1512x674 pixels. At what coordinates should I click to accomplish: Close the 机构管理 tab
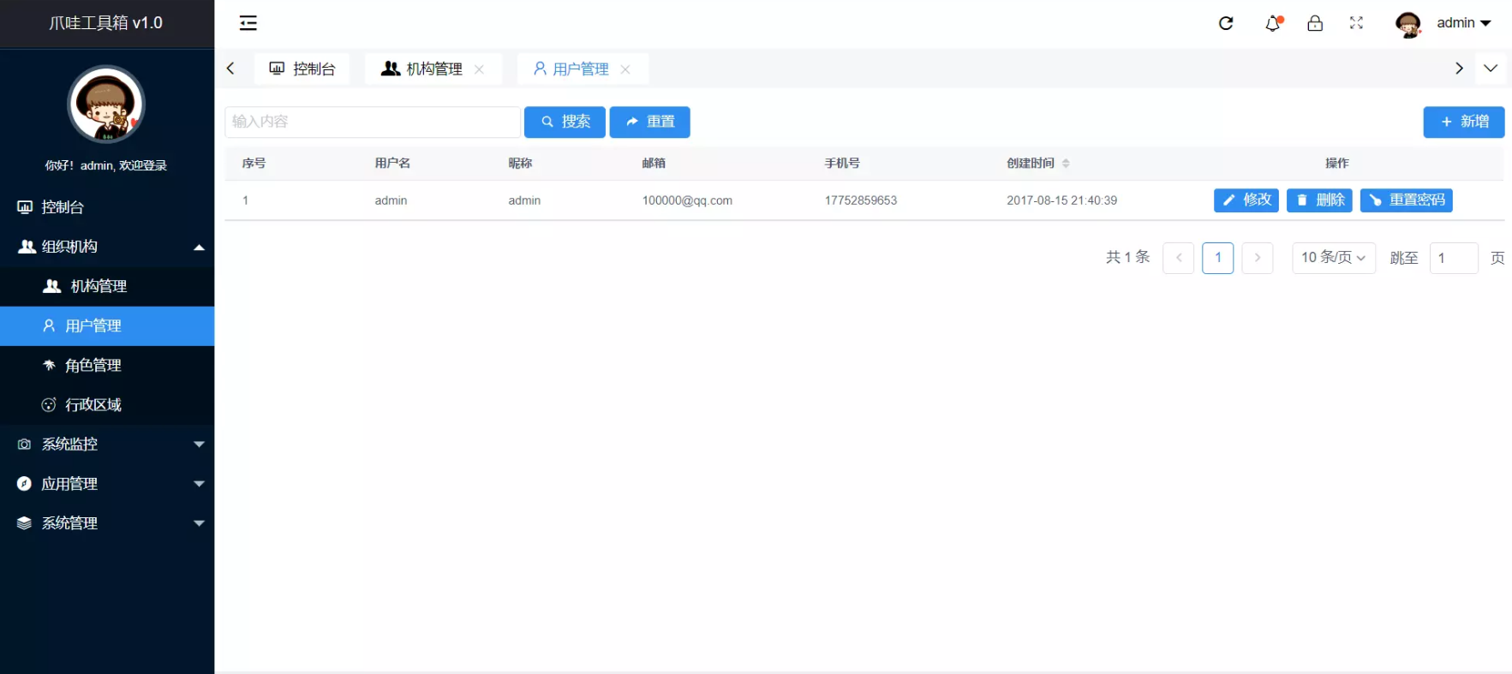(x=479, y=69)
